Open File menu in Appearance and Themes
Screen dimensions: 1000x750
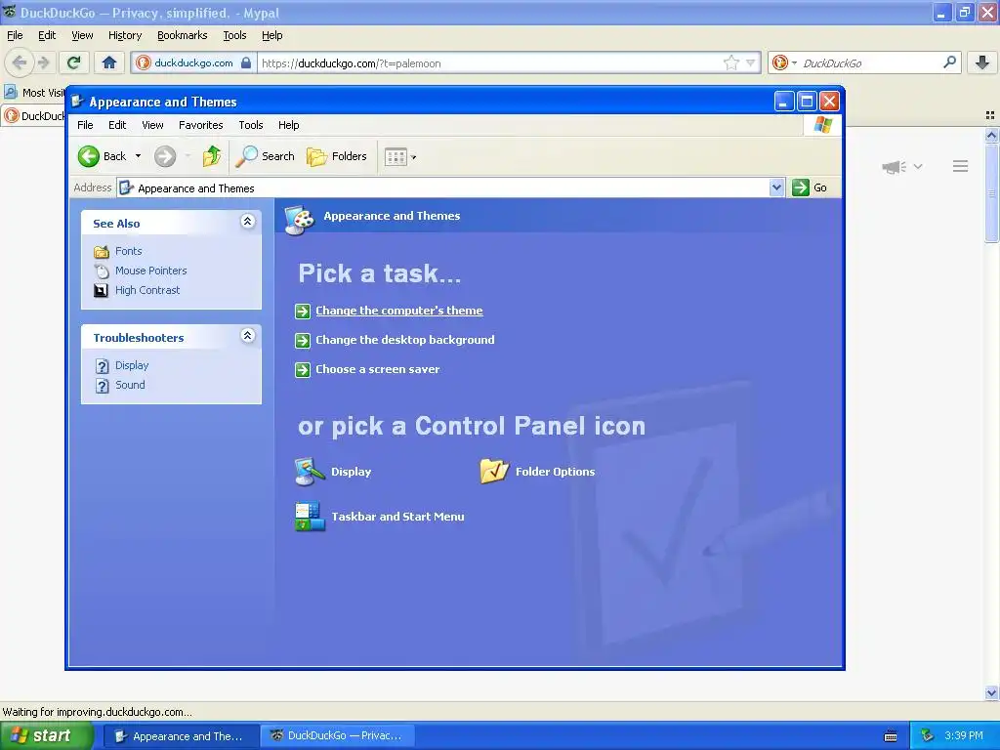(86, 125)
